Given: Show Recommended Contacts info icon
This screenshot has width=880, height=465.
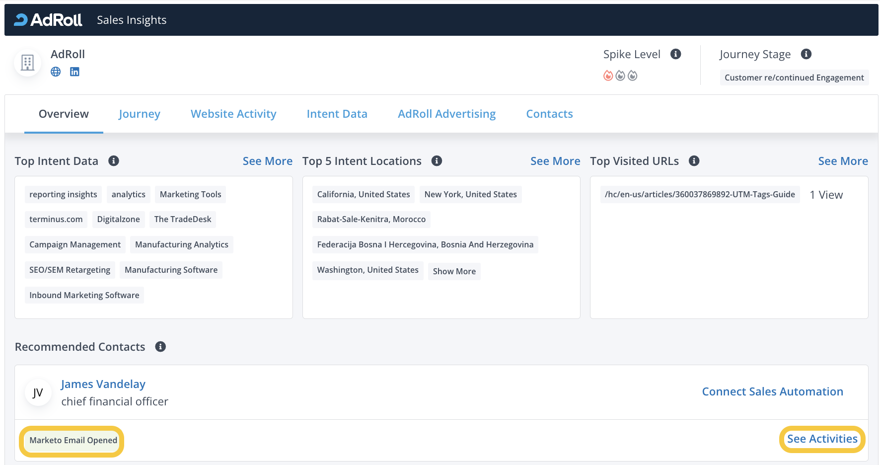Looking at the screenshot, I should pyautogui.click(x=160, y=347).
